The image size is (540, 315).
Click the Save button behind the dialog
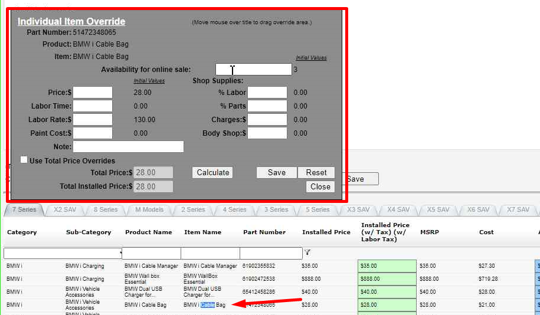click(361, 179)
